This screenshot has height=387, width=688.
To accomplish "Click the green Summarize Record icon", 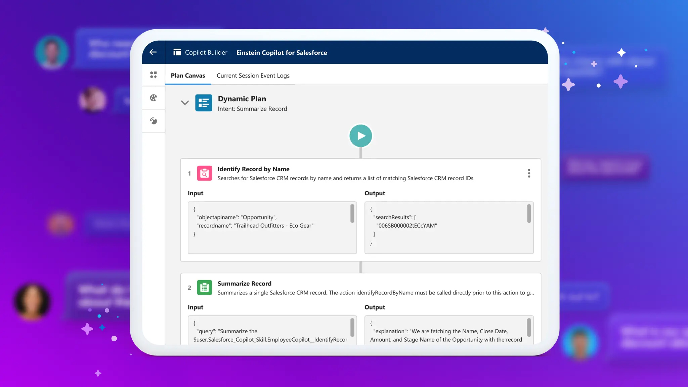I will point(204,288).
